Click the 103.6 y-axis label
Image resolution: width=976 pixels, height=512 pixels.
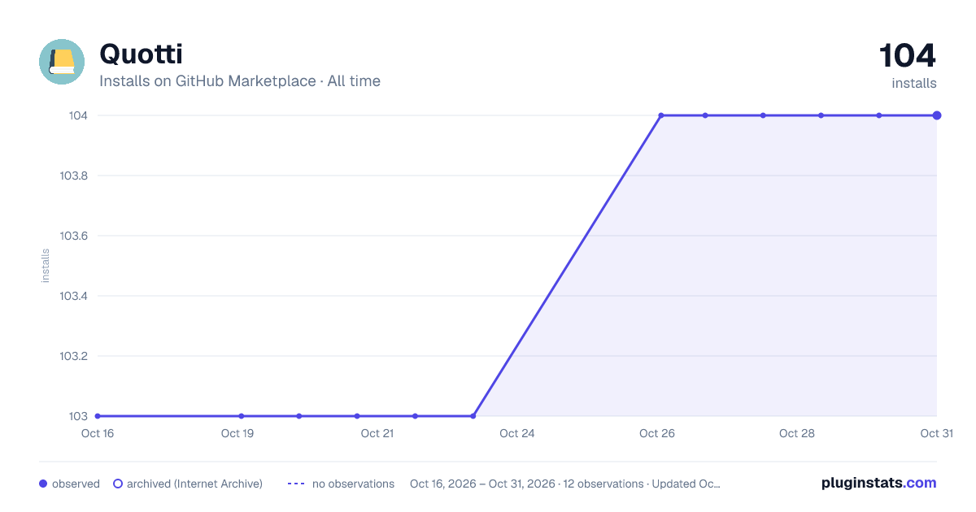tap(74, 236)
